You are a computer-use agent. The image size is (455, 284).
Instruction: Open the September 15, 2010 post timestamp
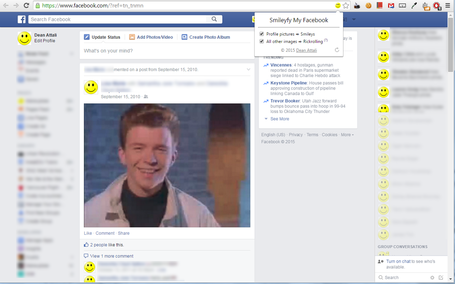pyautogui.click(x=121, y=97)
